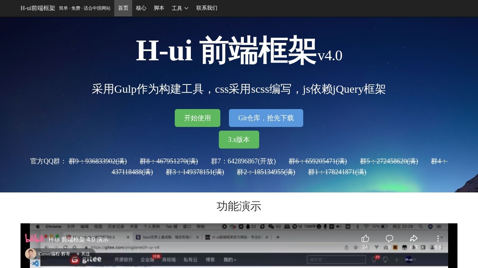Expand the 工具 dropdown in the navbar
478x268 pixels.
click(x=180, y=8)
